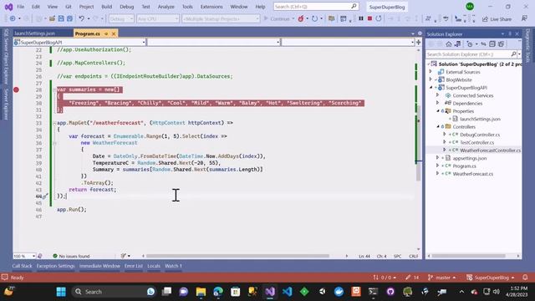Select launchSettings.json in Solution Explorer
This screenshot has height=301, width=535.
(x=480, y=119)
